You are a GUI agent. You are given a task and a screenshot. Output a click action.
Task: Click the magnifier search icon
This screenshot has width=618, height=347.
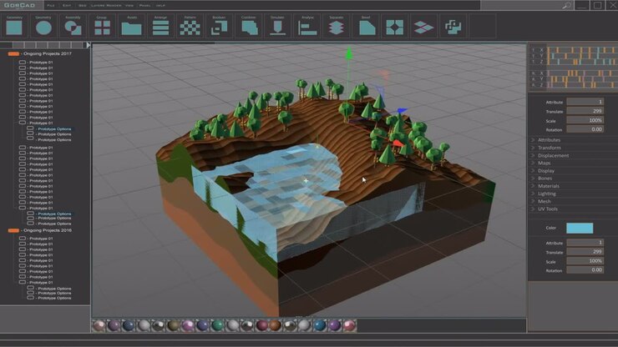click(566, 6)
